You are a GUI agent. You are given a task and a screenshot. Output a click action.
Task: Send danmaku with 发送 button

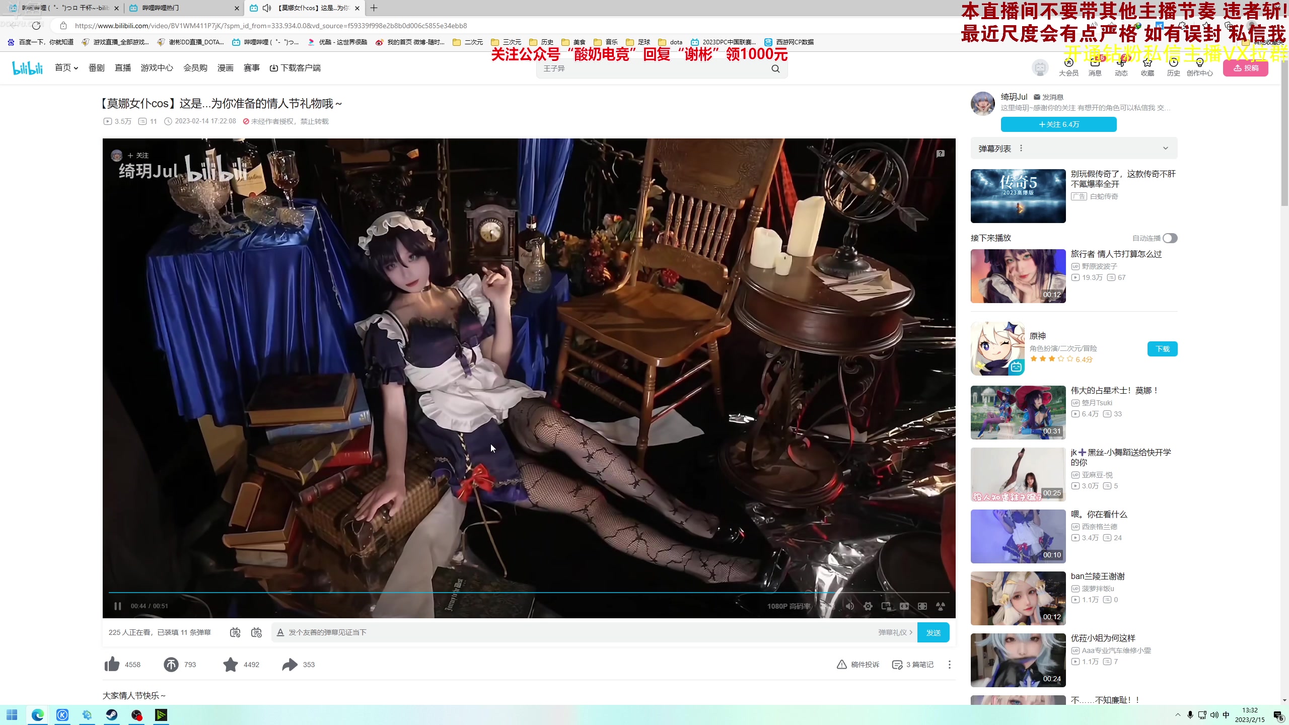point(934,632)
